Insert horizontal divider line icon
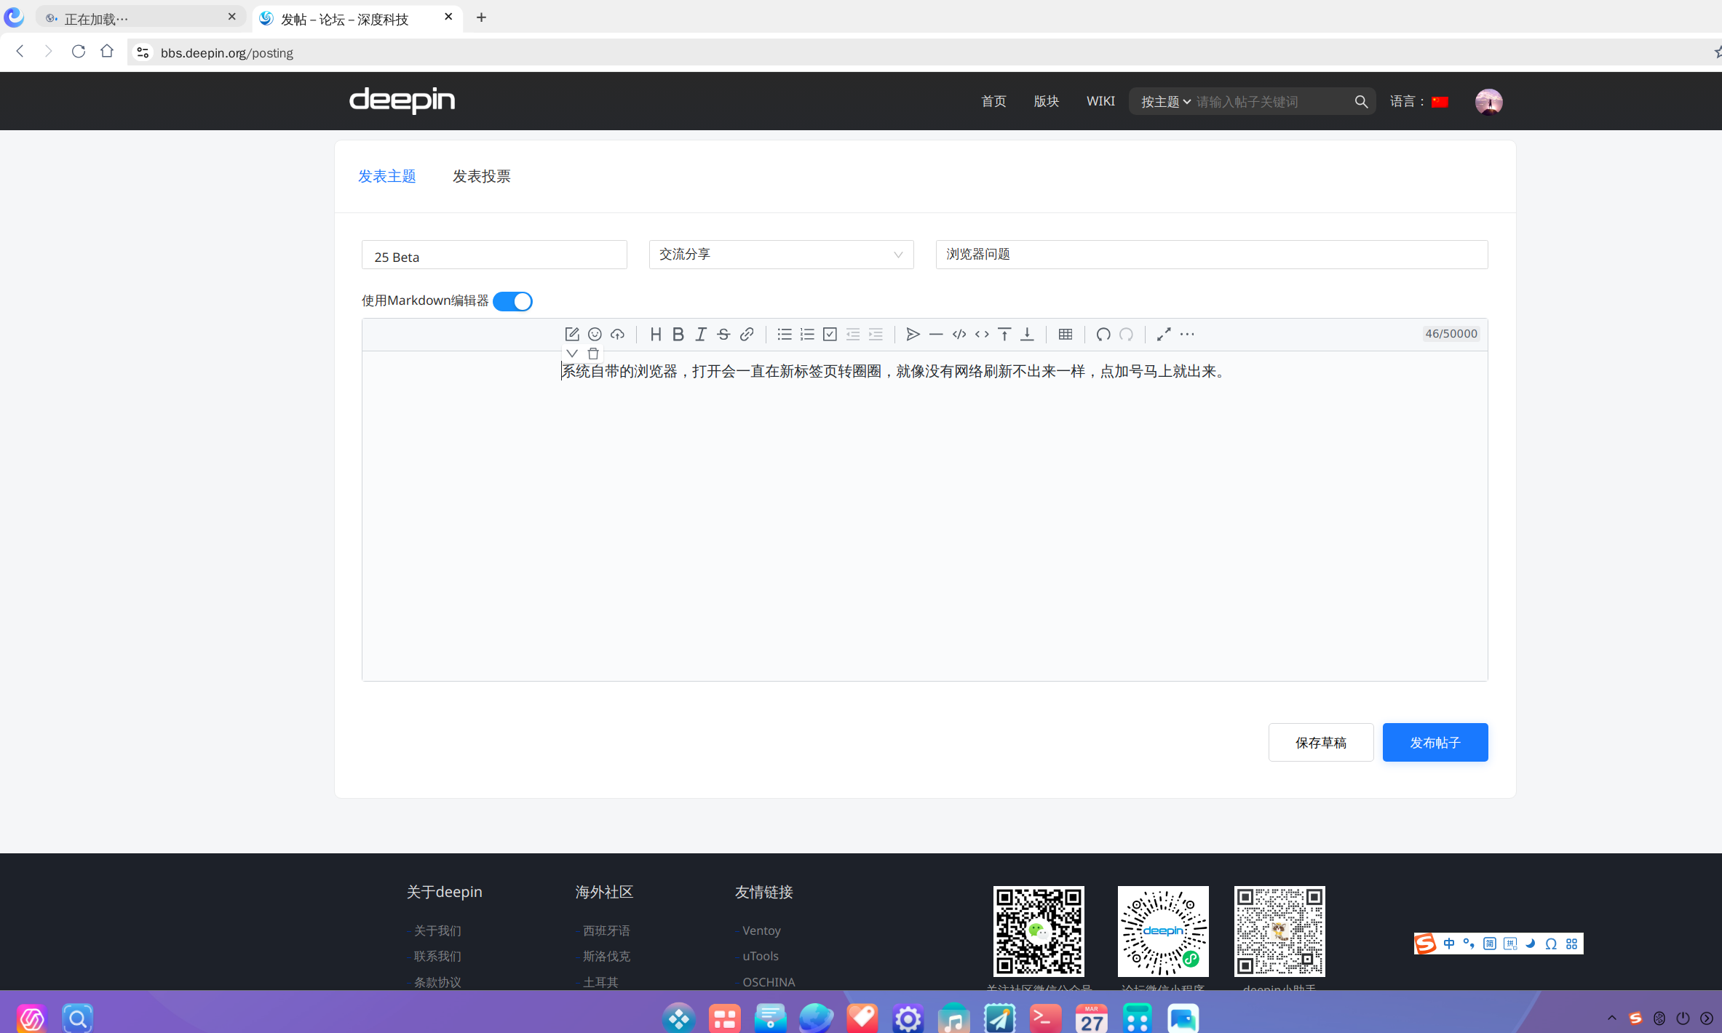This screenshot has width=1722, height=1033. coord(936,334)
